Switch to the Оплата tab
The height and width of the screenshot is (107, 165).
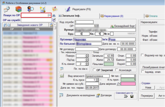pyautogui.click(x=151, y=16)
